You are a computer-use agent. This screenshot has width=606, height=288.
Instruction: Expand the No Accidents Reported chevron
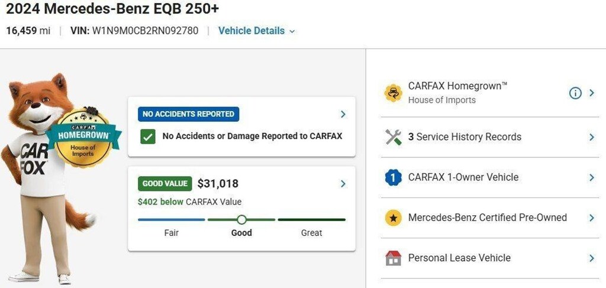pyautogui.click(x=343, y=114)
